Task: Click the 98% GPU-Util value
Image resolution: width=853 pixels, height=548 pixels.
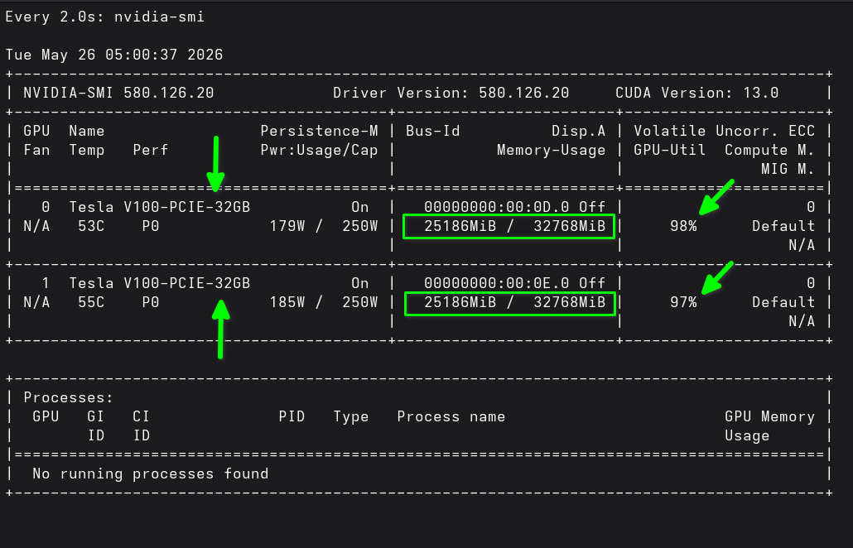Action: [683, 226]
